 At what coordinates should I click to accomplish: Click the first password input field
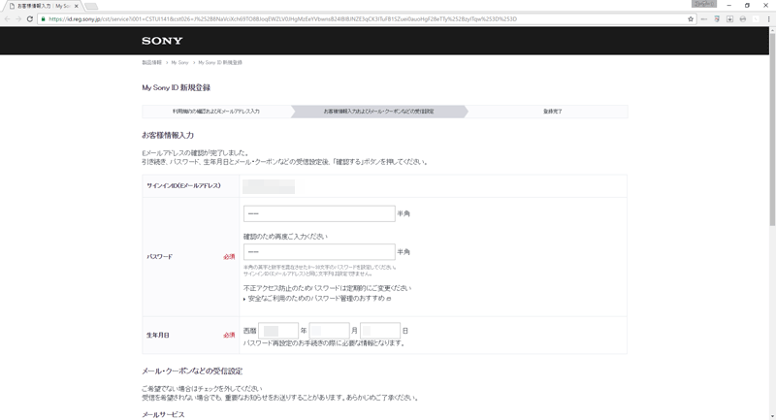(319, 213)
